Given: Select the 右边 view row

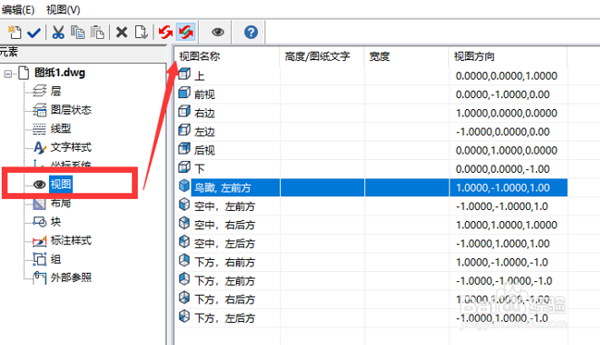Looking at the screenshot, I should point(371,113).
